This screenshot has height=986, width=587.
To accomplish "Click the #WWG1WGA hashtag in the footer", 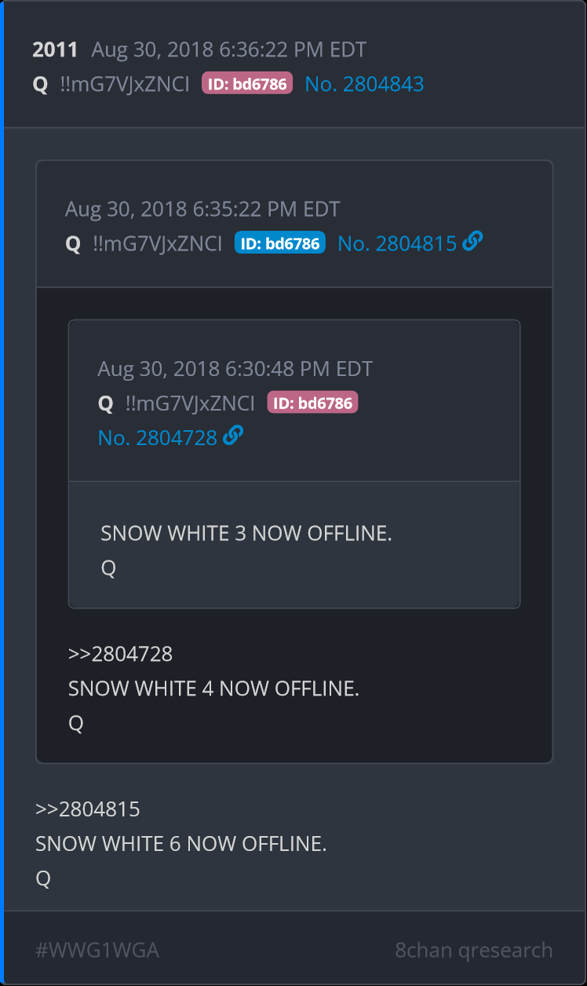I will click(x=97, y=951).
